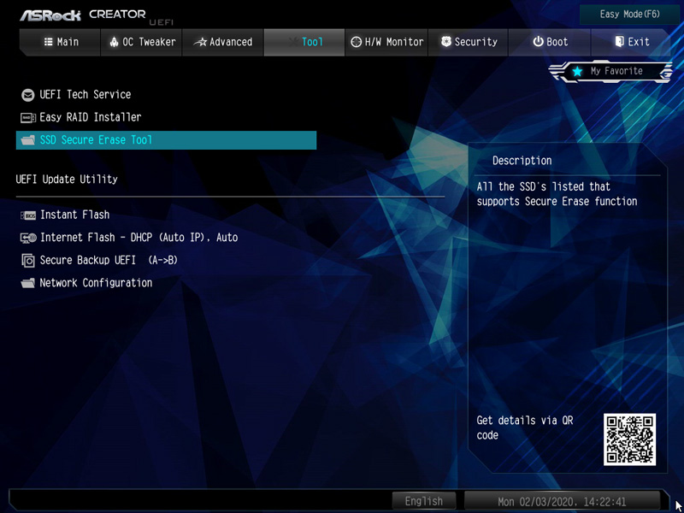Click the folder icon for Network Configuration
Image resolution: width=684 pixels, height=513 pixels.
pos(28,284)
